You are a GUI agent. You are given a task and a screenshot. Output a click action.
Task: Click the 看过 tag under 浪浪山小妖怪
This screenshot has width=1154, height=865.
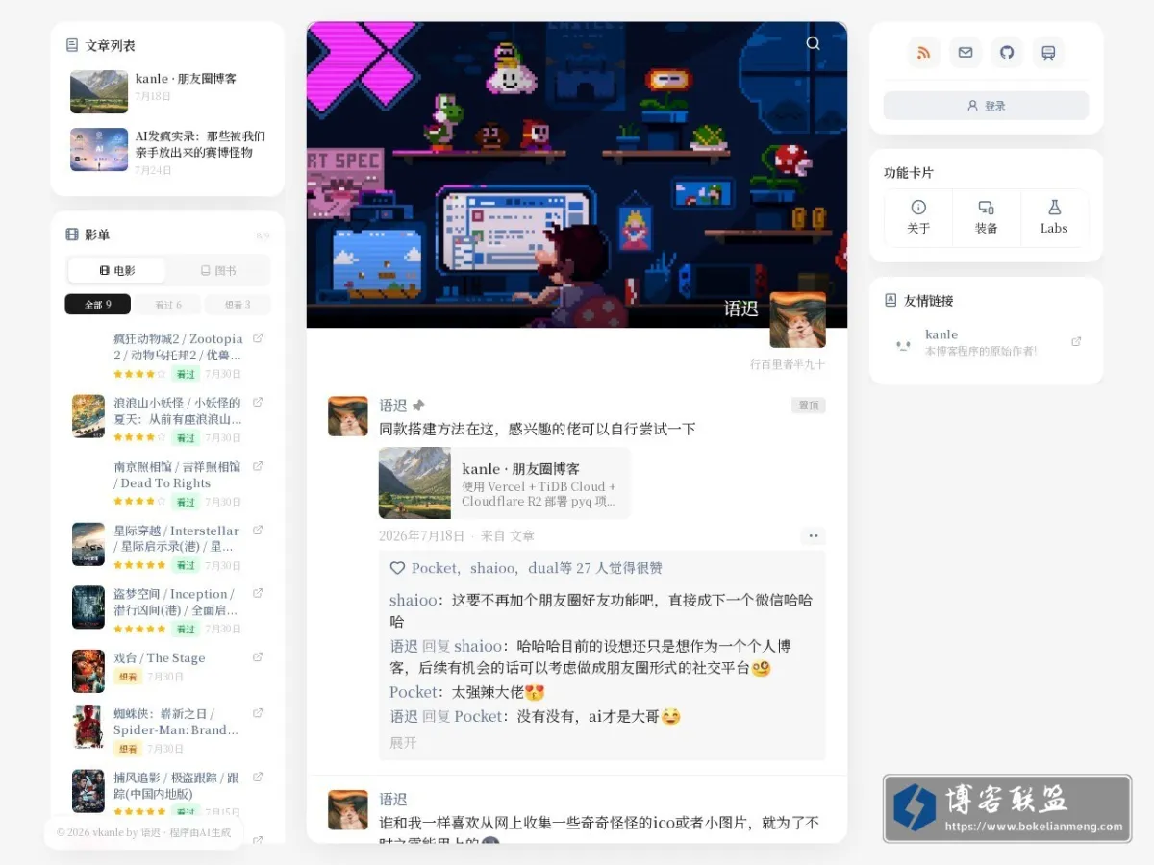(186, 437)
